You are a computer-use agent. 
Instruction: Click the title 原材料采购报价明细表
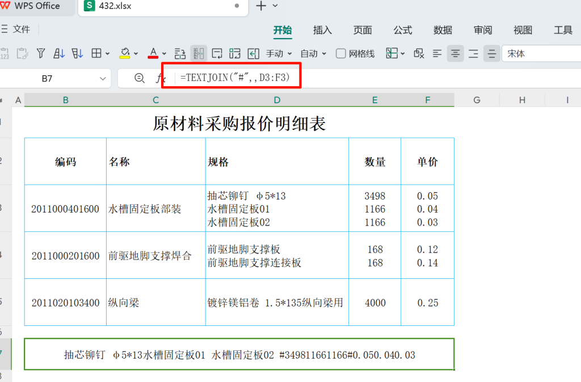(x=239, y=123)
